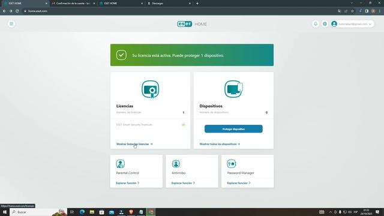Viewport: 384px width, 216px height.
Task: Open the browser profile avatar
Action: pos(373,11)
